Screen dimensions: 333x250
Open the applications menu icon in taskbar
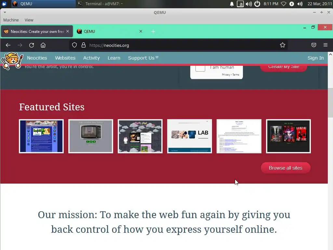(4, 4)
